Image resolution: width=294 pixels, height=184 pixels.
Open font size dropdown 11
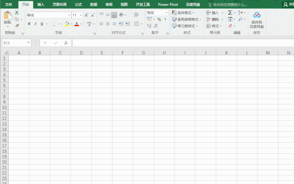tap(81, 15)
